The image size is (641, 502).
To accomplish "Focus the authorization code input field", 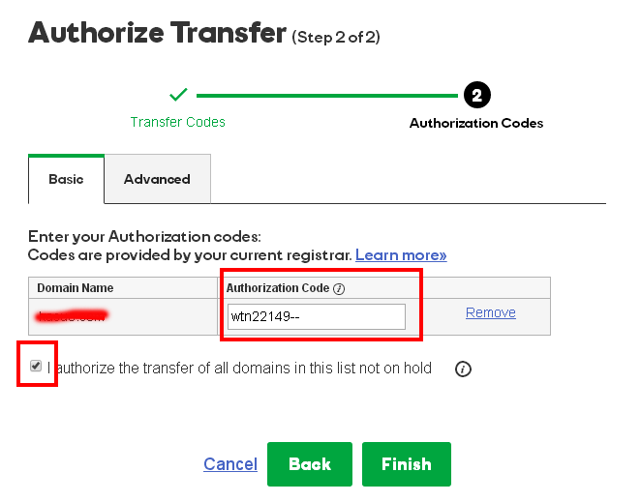I will pyautogui.click(x=317, y=316).
